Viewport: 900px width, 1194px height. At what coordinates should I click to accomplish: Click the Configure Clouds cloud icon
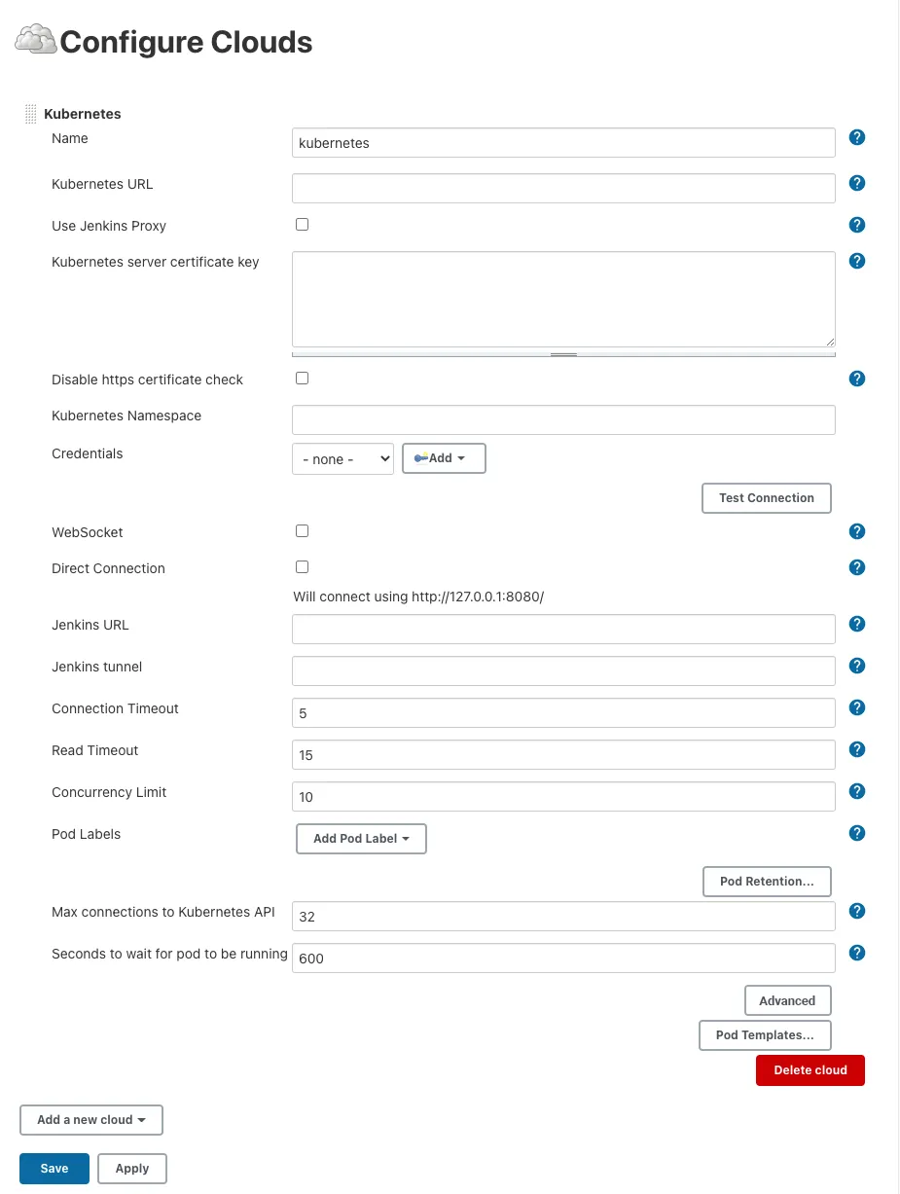[x=36, y=40]
